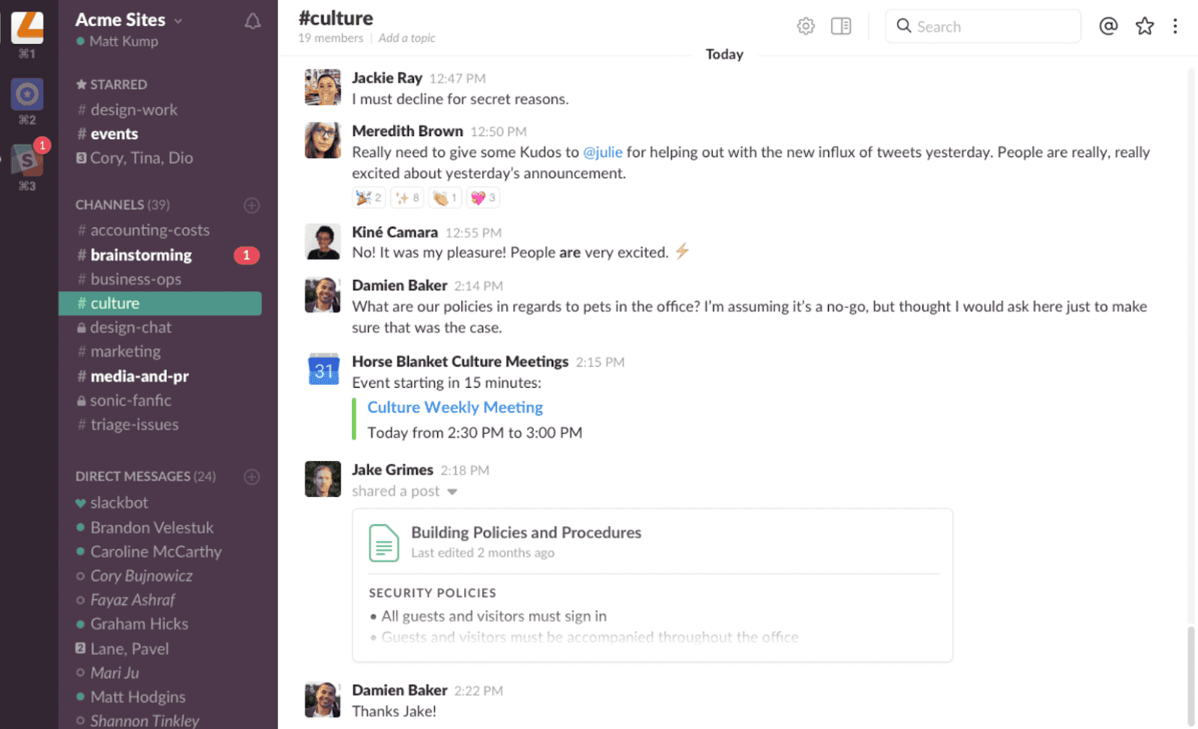The height and width of the screenshot is (729, 1198).
Task: Open more options vertical dots menu
Action: coord(1176,26)
